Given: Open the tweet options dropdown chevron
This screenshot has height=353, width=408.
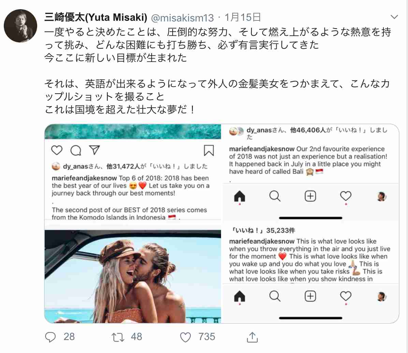Looking at the screenshot, I should coord(394,17).
